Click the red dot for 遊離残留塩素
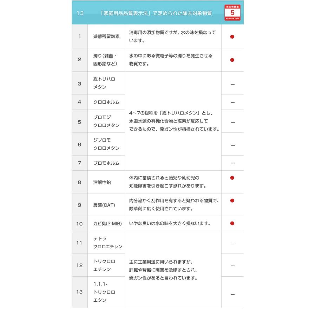316x316 pixels. tap(232, 37)
